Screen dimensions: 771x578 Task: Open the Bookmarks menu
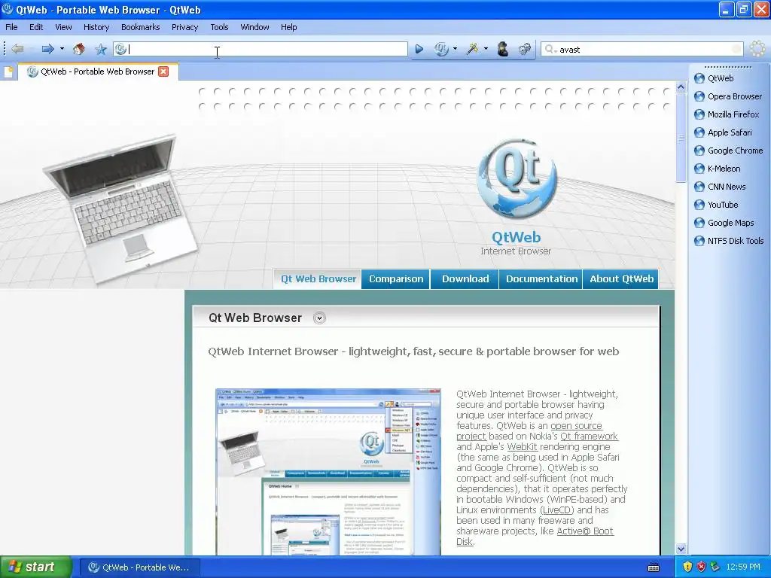(x=141, y=27)
